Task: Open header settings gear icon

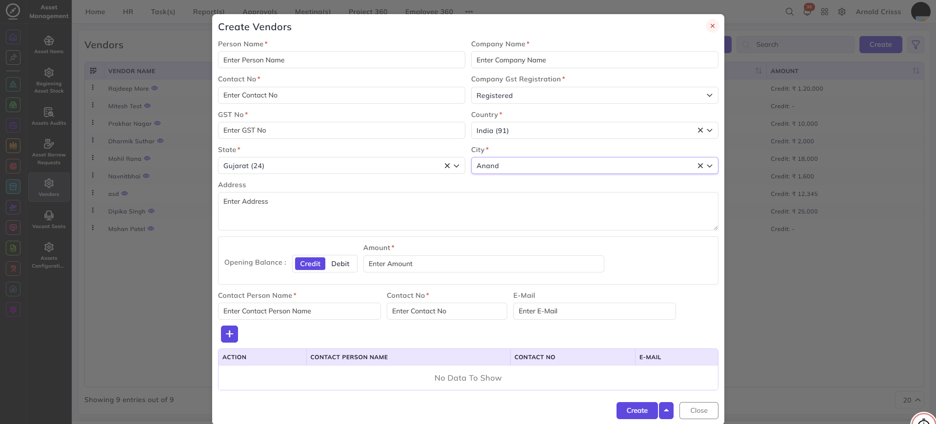Action: click(x=842, y=12)
